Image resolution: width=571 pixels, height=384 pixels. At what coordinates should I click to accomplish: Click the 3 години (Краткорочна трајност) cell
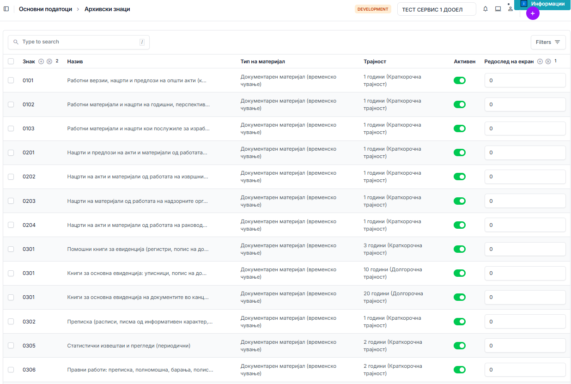393,249
